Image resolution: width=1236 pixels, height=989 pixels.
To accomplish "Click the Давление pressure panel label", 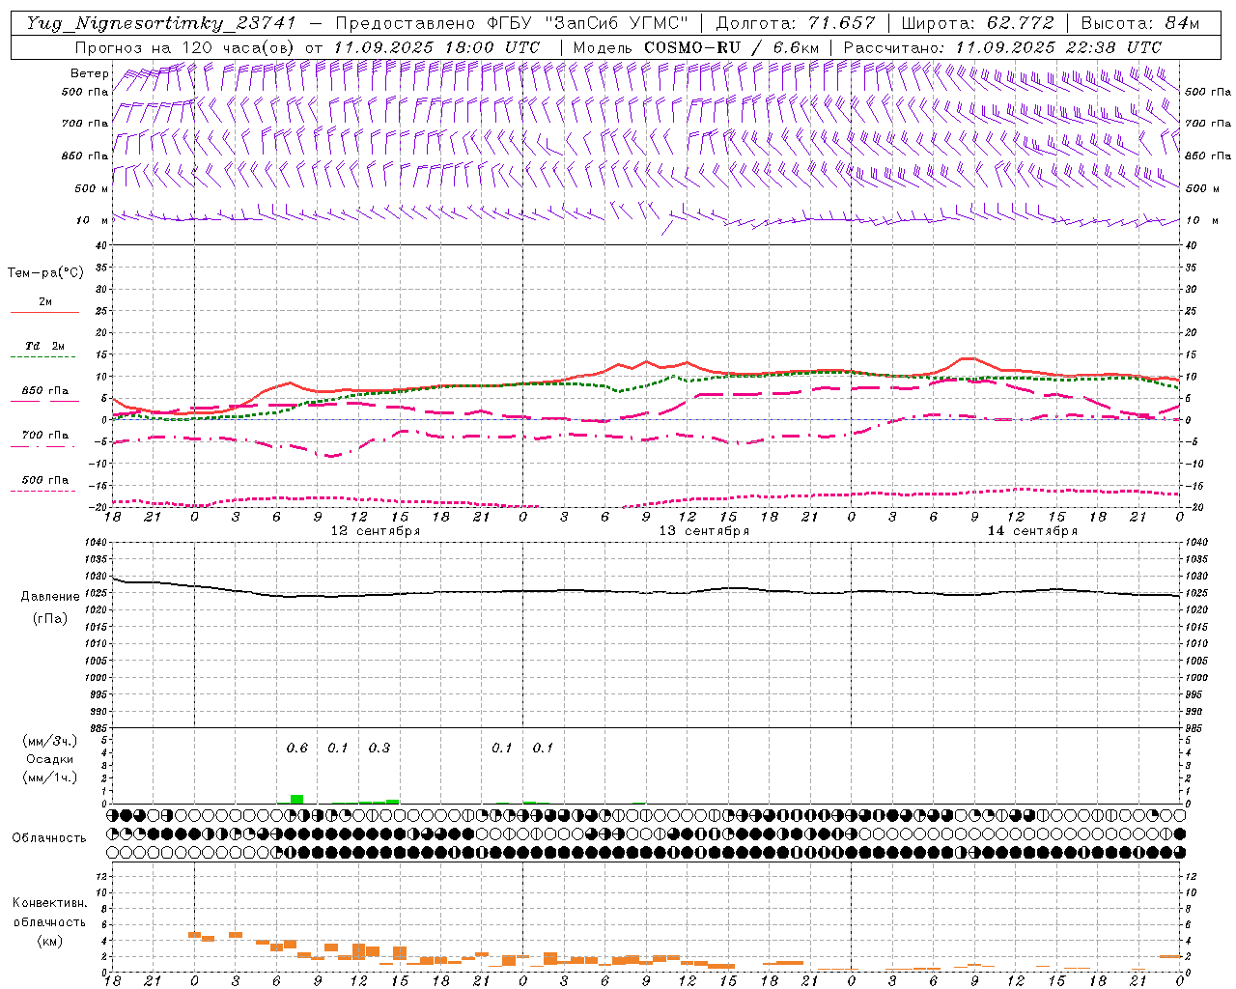I will coord(50,597).
